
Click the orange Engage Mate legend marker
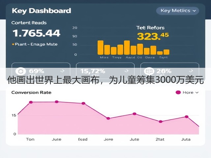13,44
